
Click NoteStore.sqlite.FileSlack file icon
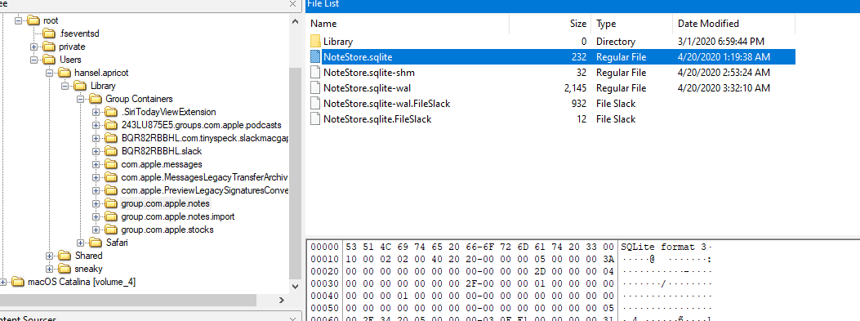(x=314, y=118)
